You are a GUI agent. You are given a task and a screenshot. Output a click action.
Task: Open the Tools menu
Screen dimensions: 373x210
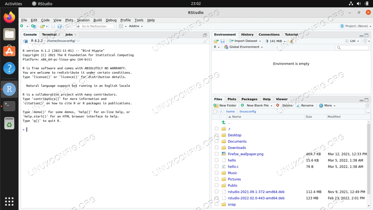[x=139, y=20]
